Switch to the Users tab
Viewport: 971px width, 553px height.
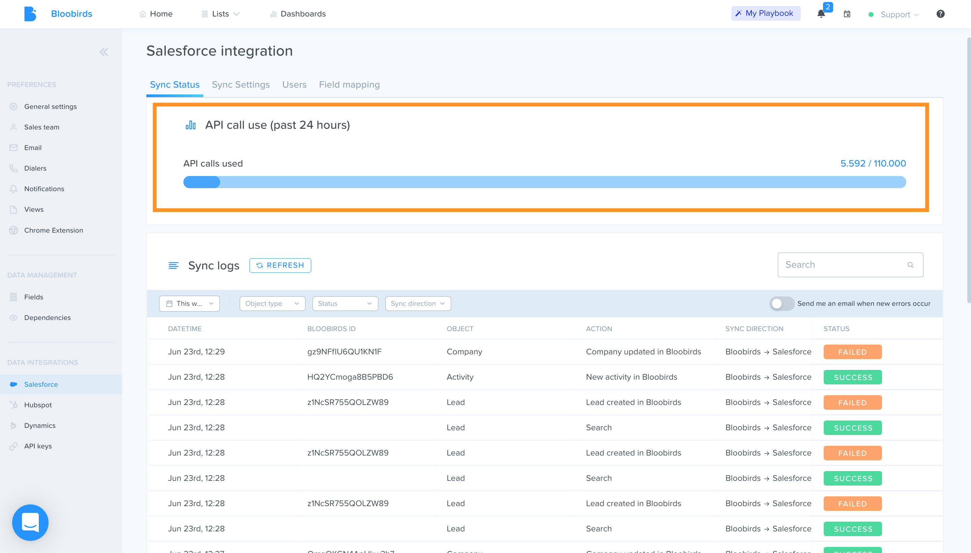(294, 85)
